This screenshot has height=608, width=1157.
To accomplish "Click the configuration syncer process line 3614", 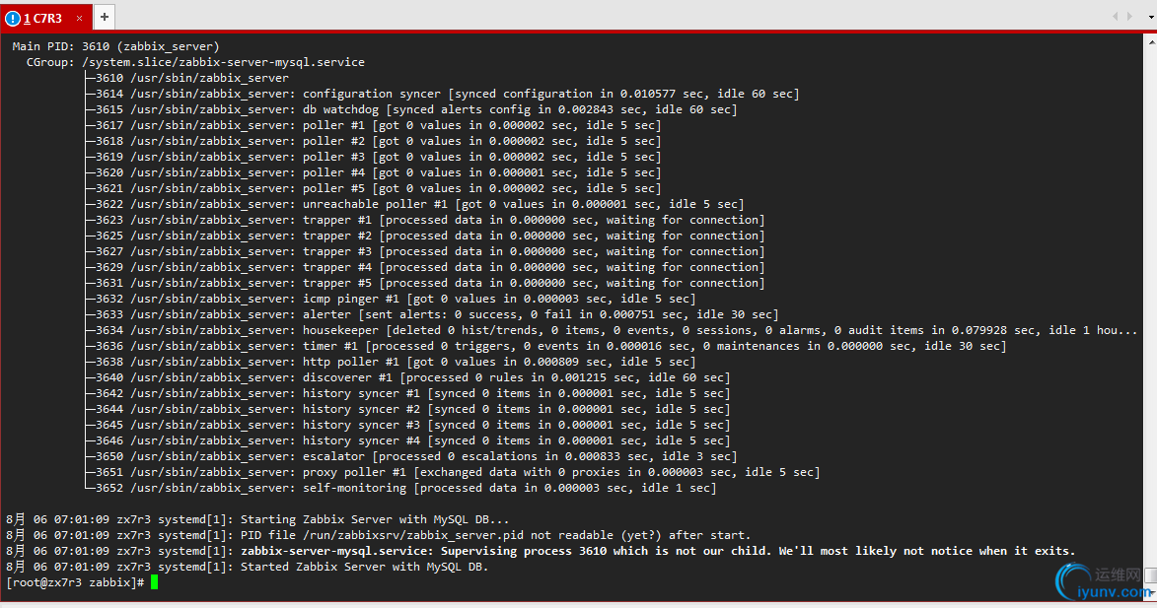I will 447,94.
